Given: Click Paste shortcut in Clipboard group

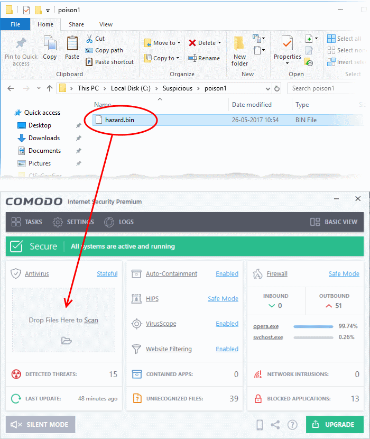Looking at the screenshot, I should pos(110,62).
